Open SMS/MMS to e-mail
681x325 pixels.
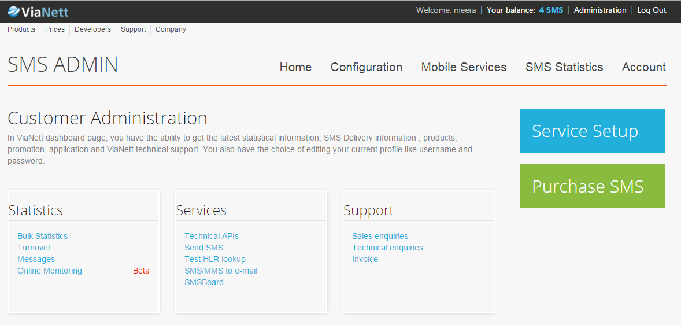tap(221, 271)
